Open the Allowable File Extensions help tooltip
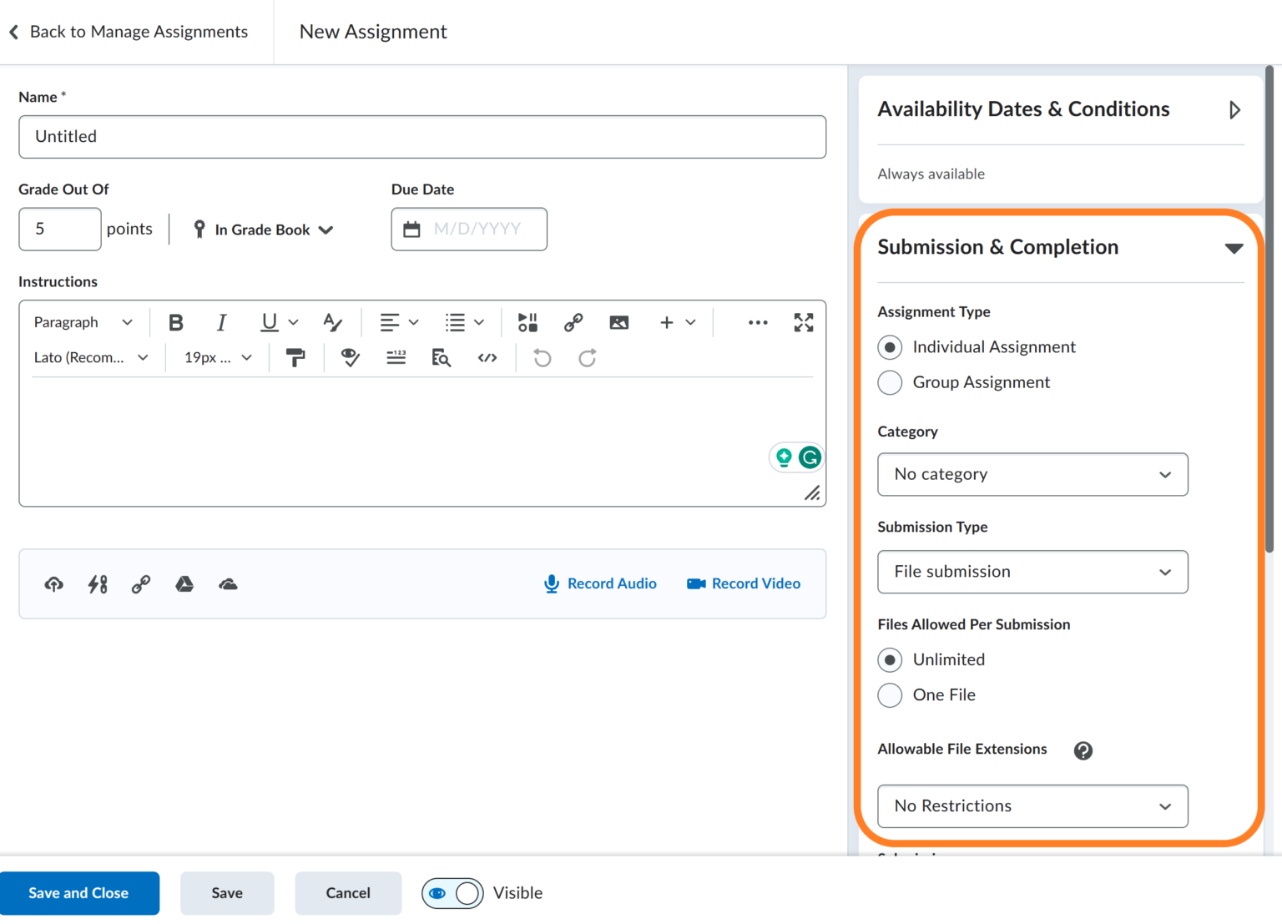Screen dimensions: 1282x924 tap(1083, 750)
